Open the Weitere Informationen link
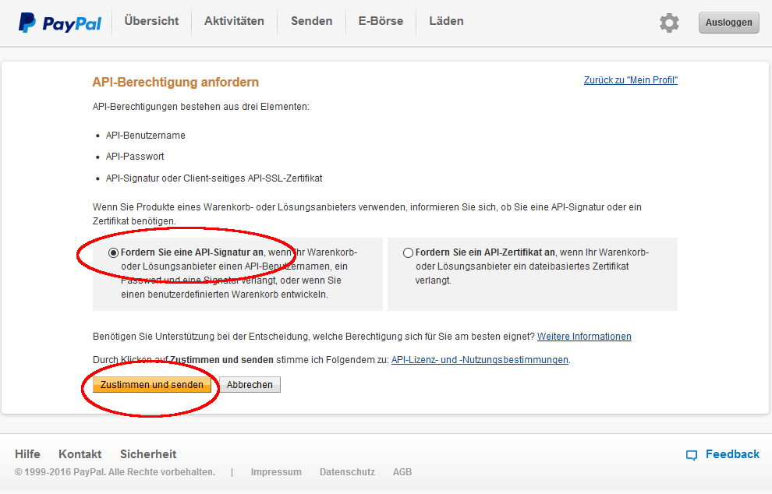 click(584, 337)
